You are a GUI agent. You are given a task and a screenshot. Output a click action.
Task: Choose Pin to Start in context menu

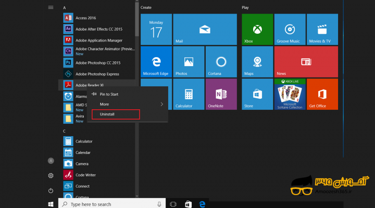click(x=128, y=94)
